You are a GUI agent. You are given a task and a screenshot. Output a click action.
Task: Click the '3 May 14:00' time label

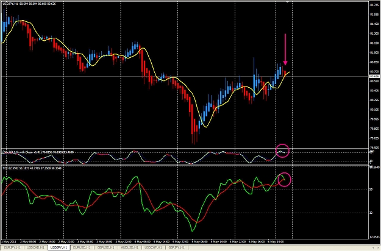point(104,242)
